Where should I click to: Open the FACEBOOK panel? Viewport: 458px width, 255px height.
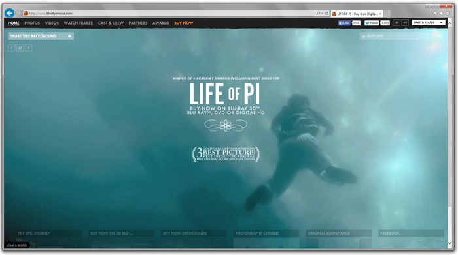(x=411, y=233)
